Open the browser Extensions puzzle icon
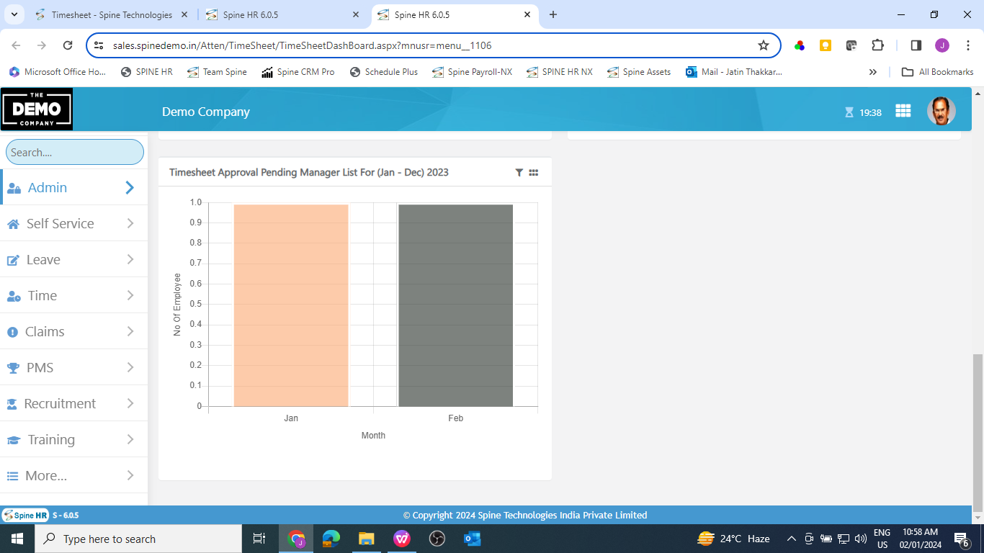The height and width of the screenshot is (553, 984). 877,45
